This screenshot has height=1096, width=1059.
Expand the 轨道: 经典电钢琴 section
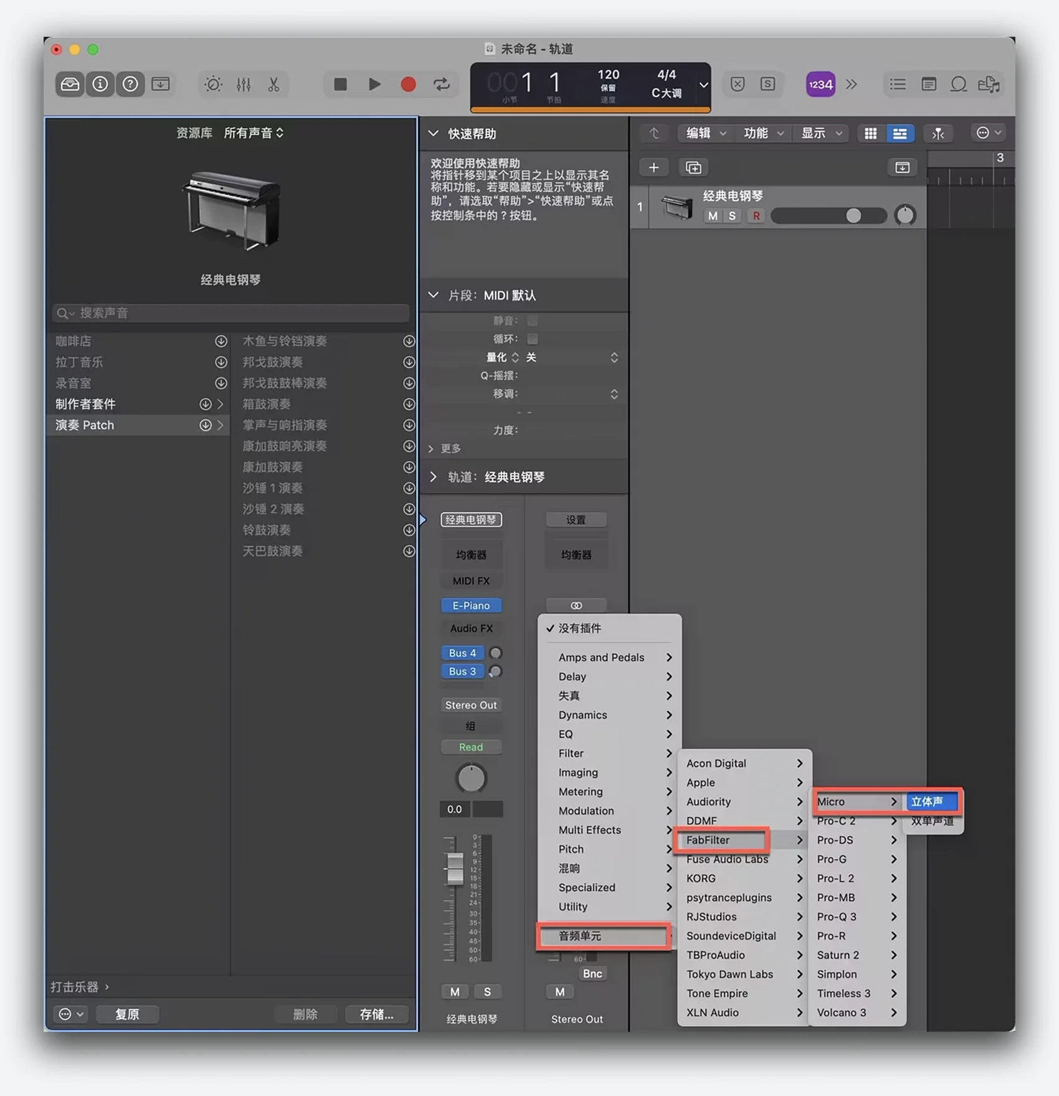pyautogui.click(x=434, y=476)
